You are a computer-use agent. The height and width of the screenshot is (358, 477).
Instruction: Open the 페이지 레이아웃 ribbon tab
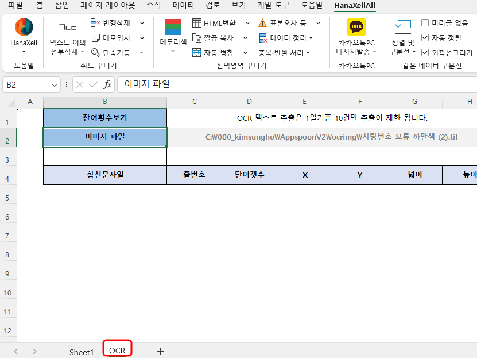[x=108, y=5]
